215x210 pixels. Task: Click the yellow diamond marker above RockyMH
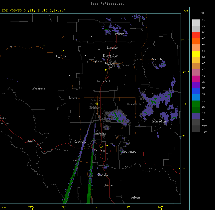[x=62, y=51]
